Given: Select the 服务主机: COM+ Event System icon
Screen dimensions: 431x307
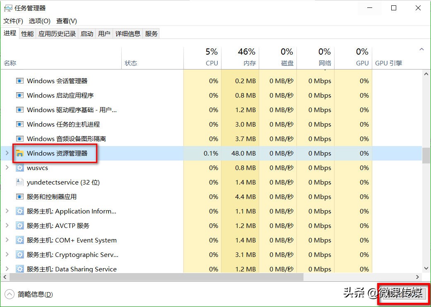Looking at the screenshot, I should click(19, 240).
